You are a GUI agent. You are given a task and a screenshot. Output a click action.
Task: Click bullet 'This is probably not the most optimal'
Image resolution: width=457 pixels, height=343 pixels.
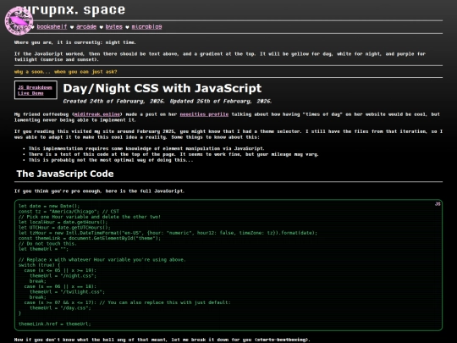click(x=111, y=160)
